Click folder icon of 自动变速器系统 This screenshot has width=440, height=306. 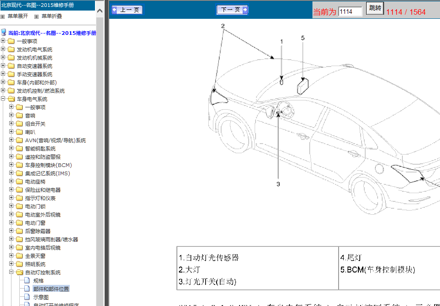pos(11,66)
